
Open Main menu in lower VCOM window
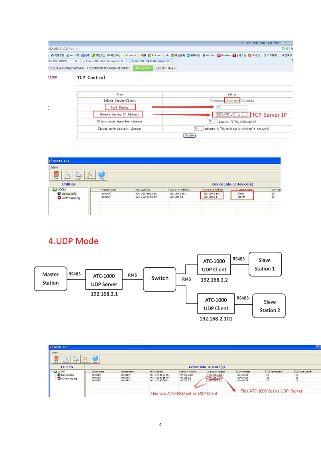point(55,353)
